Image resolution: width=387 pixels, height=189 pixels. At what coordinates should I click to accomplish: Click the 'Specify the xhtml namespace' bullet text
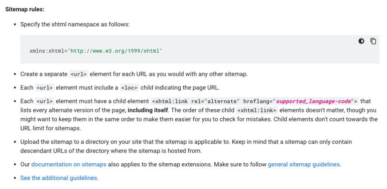(75, 24)
